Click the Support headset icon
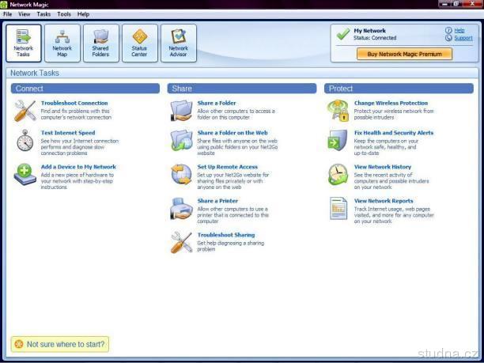This screenshot has width=484, height=363. click(448, 38)
